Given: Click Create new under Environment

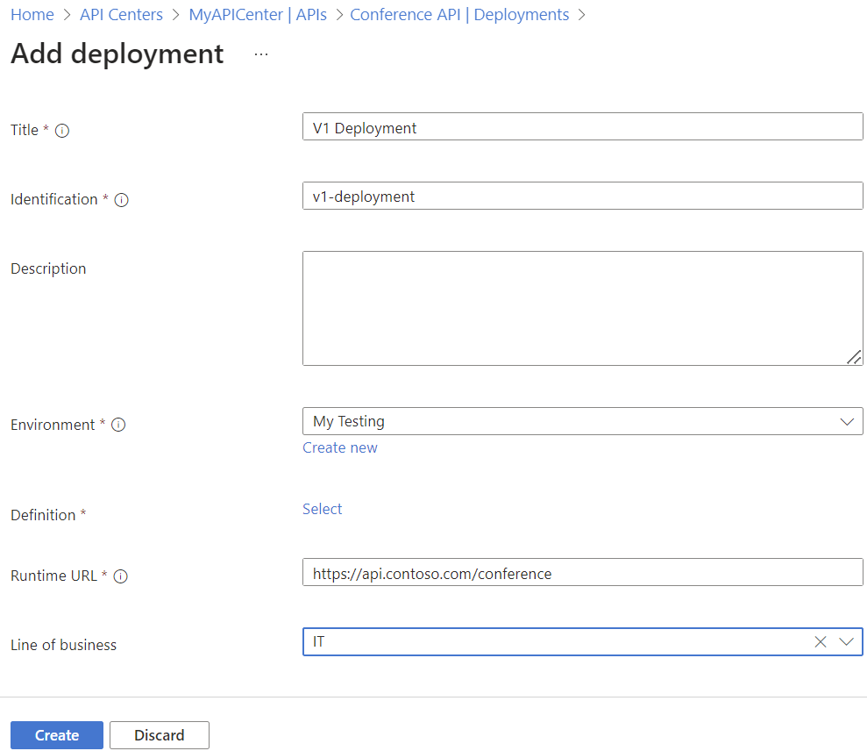Looking at the screenshot, I should point(339,447).
